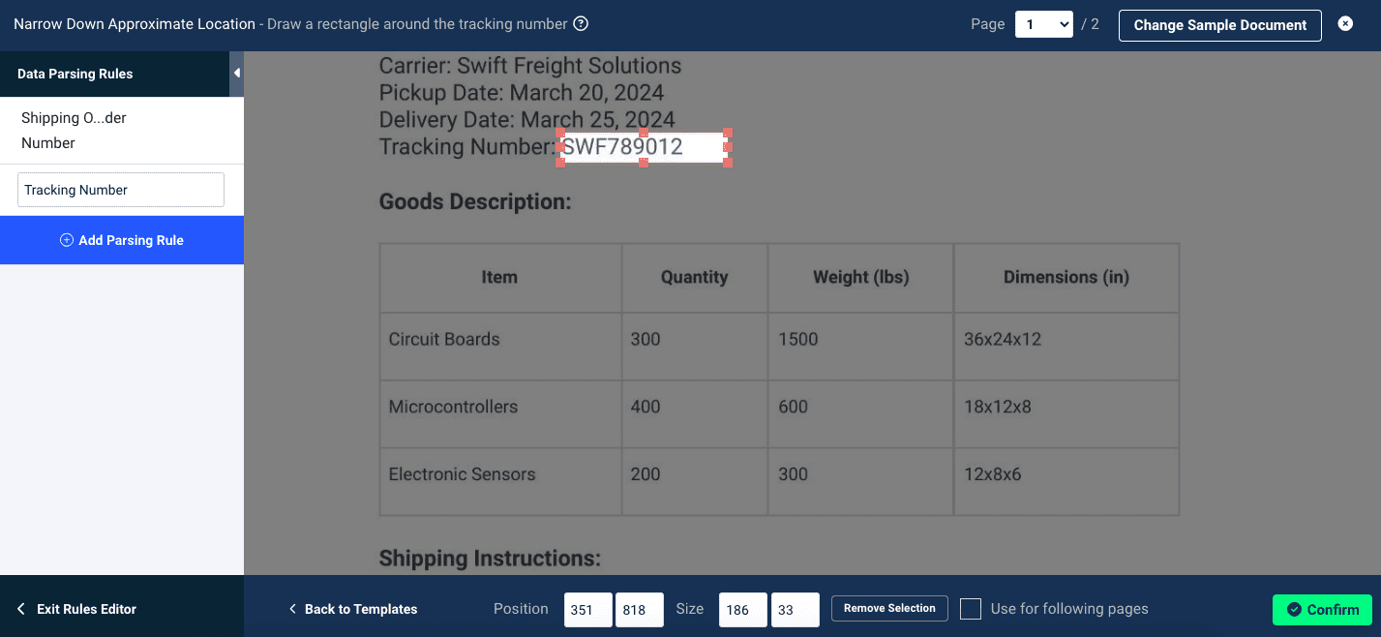Click Change Sample Document

pos(1219,25)
